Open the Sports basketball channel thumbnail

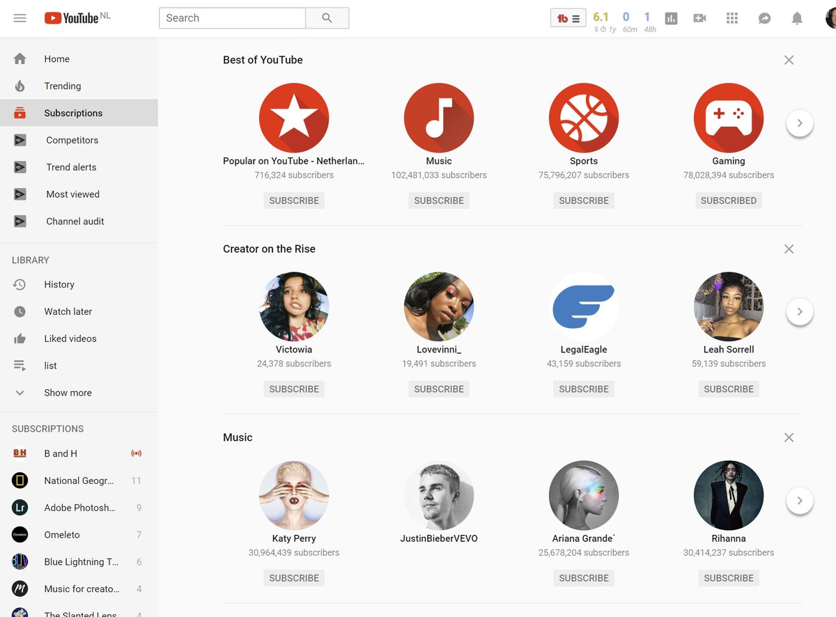pos(584,118)
